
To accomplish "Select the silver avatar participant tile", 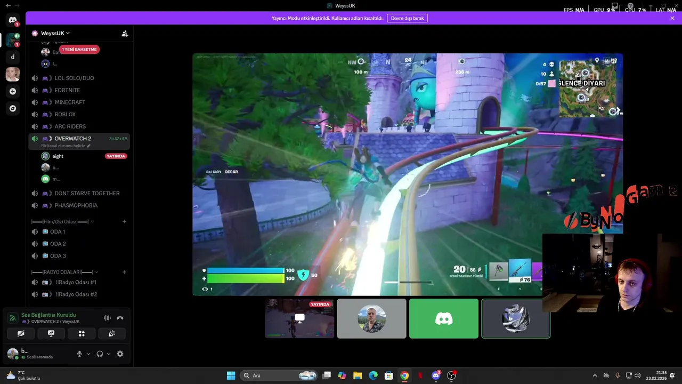I will coord(516,318).
